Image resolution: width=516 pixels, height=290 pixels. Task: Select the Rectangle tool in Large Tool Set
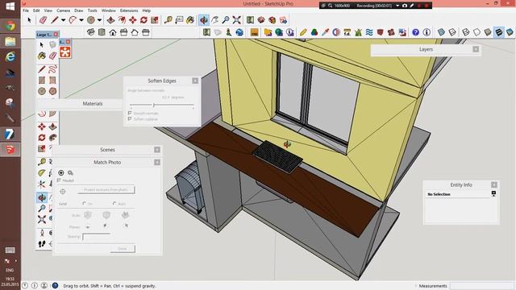pos(42,81)
